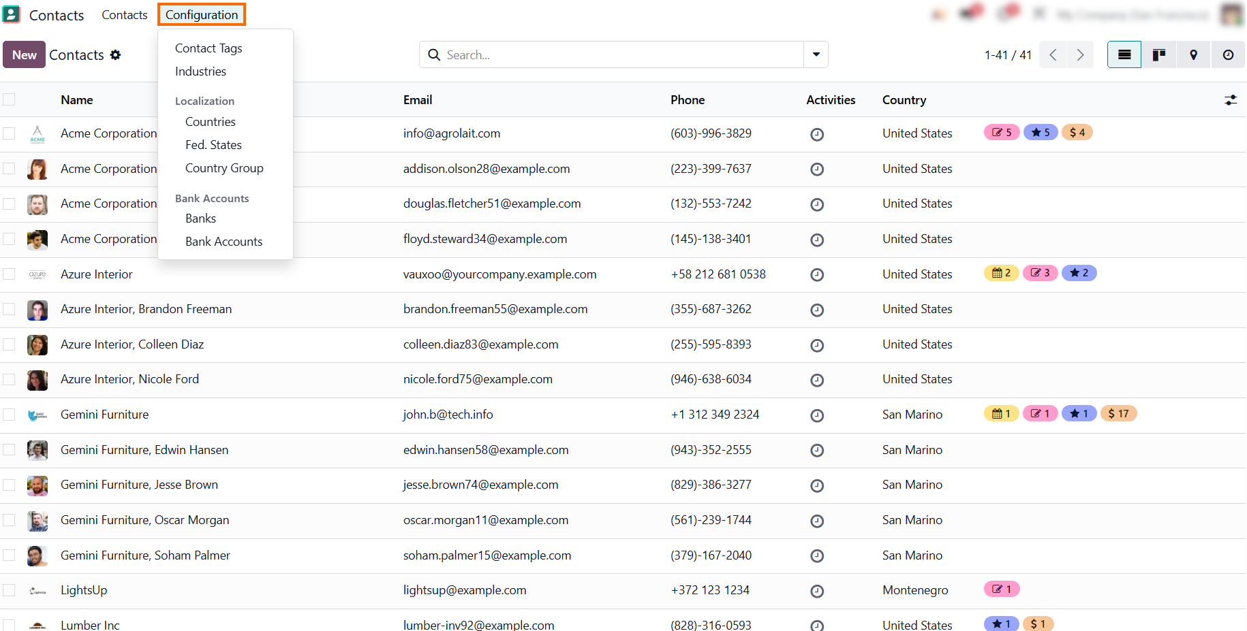Open the Lumber Inc contact row
The width and height of the screenshot is (1247, 631).
(90, 625)
